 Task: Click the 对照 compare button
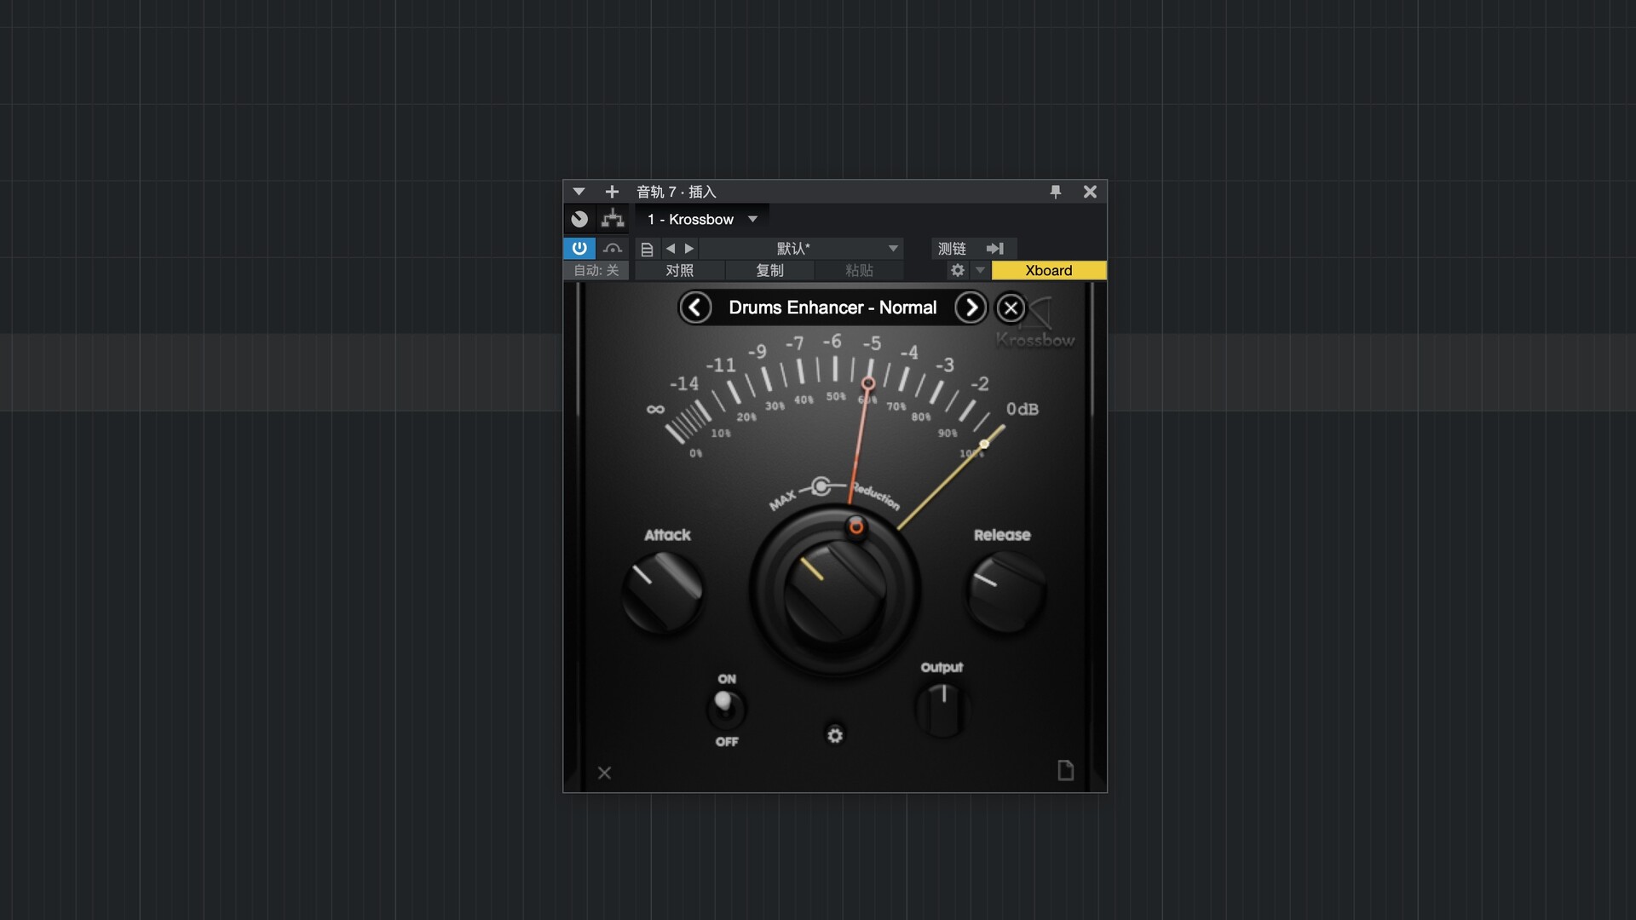(679, 270)
